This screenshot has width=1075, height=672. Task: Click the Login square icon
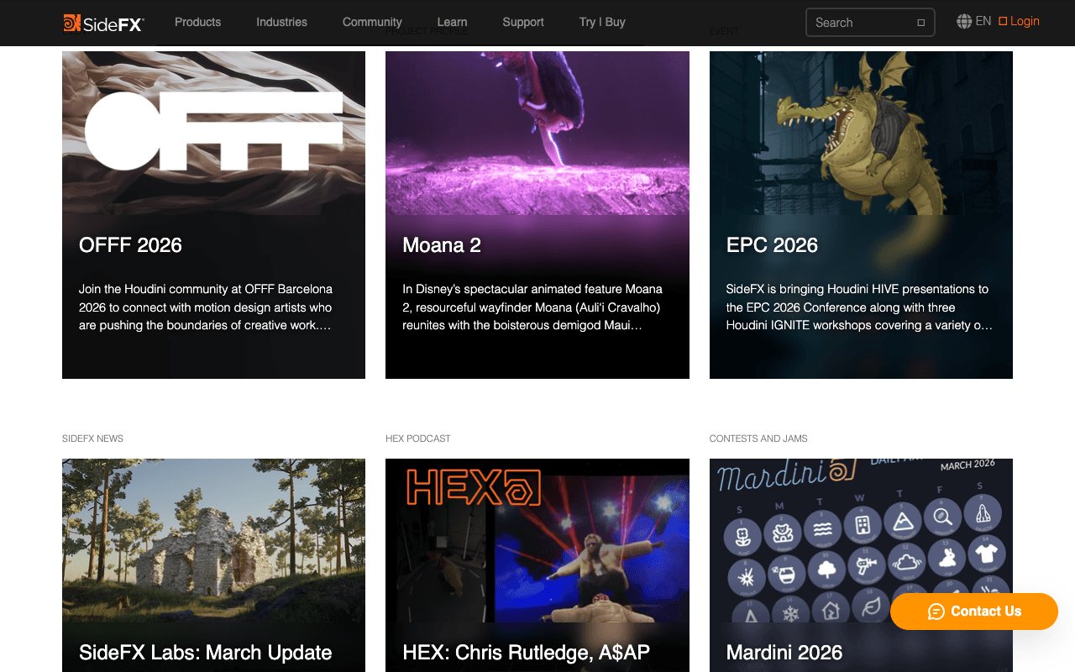(x=1003, y=22)
